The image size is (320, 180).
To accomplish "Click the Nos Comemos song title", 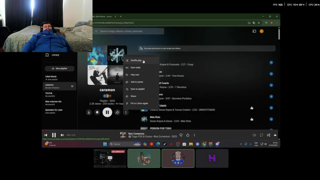I will (x=136, y=133).
